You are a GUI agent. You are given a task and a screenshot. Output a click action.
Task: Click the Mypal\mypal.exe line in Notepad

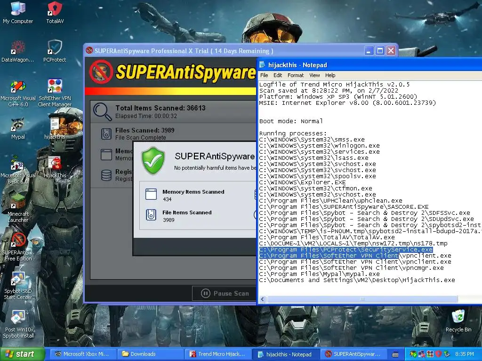pos(320,274)
